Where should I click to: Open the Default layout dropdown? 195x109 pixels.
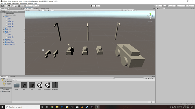pyautogui.click(x=190, y=6)
